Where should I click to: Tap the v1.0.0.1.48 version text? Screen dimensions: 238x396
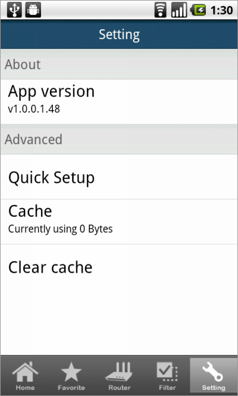point(34,109)
